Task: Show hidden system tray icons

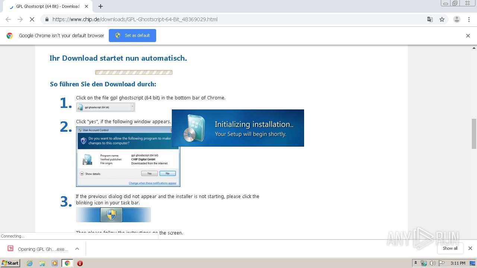Action: point(416,263)
